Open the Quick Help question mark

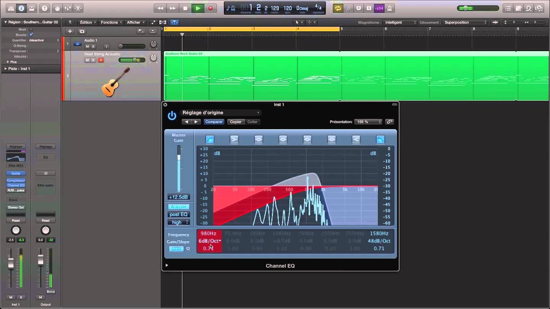pyautogui.click(x=44, y=8)
